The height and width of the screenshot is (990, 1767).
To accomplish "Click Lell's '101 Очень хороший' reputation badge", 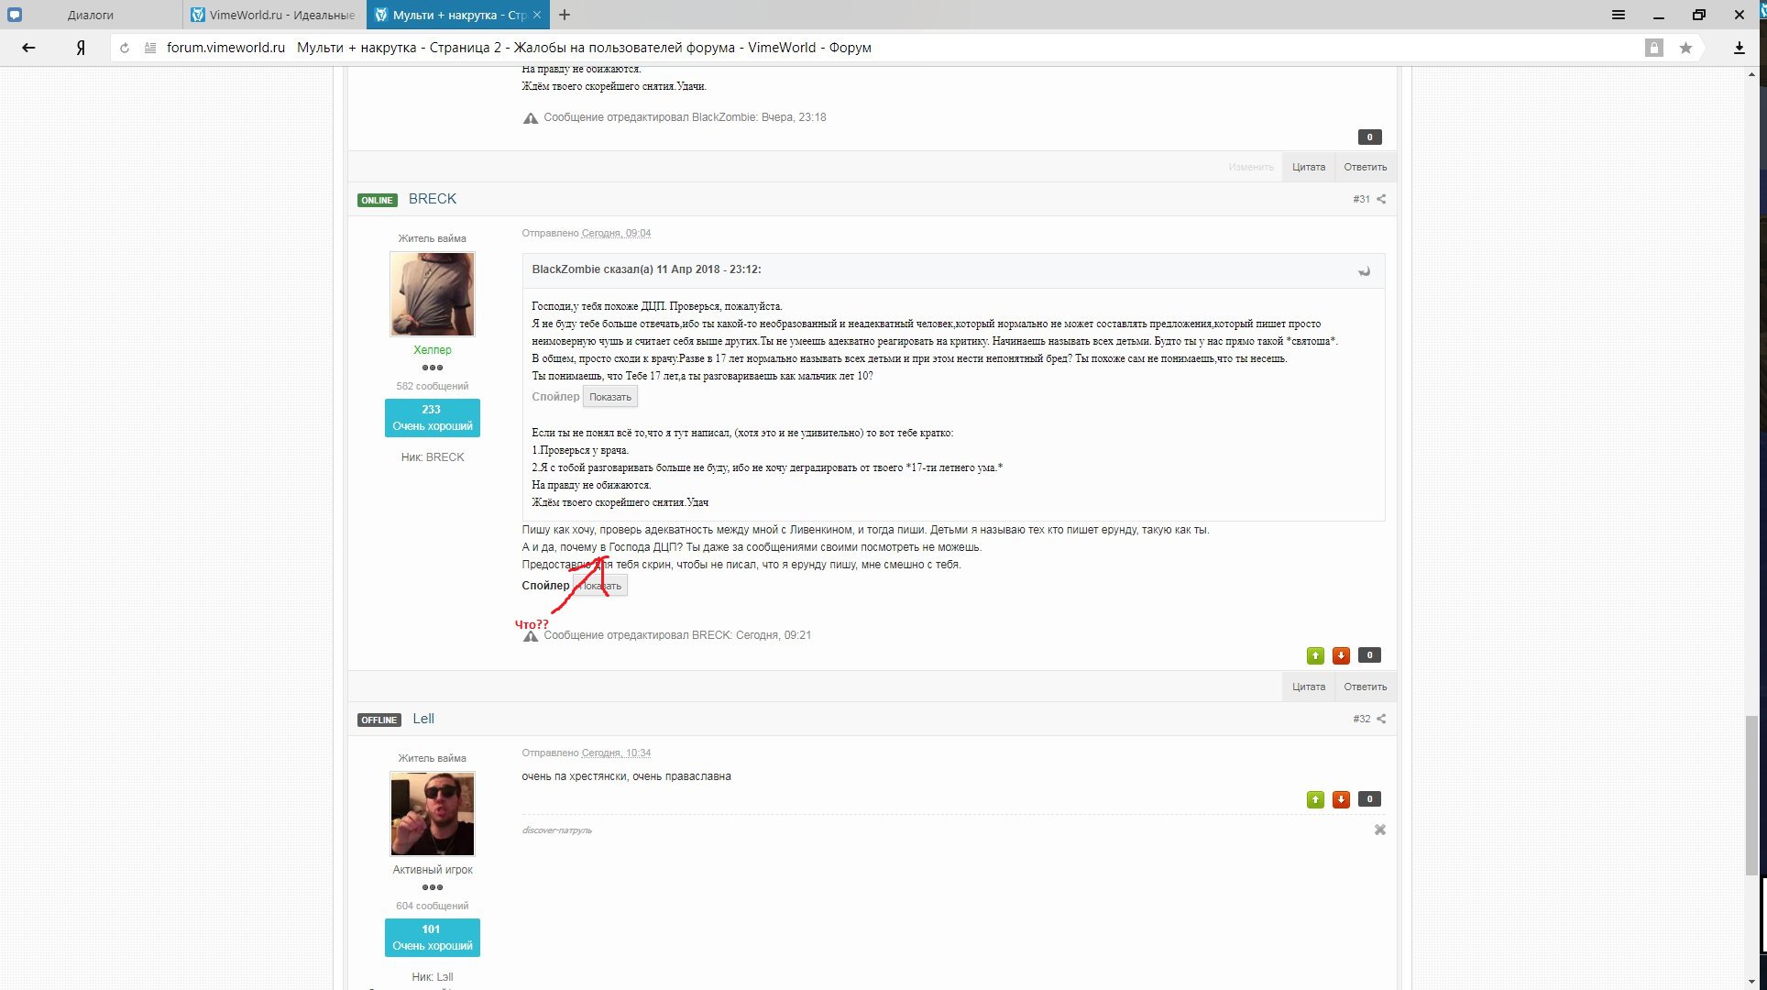I will point(432,938).
